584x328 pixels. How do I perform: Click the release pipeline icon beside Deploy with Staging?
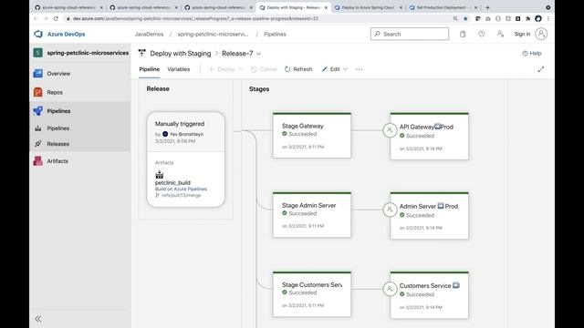142,53
